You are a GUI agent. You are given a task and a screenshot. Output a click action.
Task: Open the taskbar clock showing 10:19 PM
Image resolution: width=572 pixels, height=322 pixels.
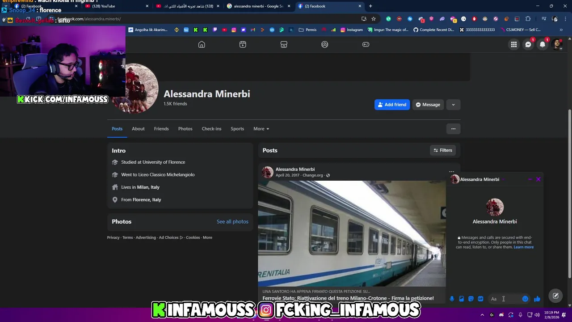pyautogui.click(x=551, y=315)
